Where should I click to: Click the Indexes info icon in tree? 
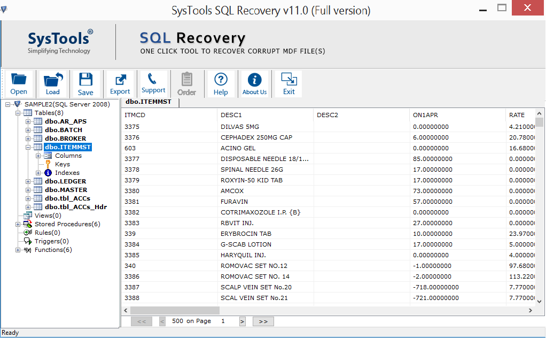pyautogui.click(x=48, y=173)
